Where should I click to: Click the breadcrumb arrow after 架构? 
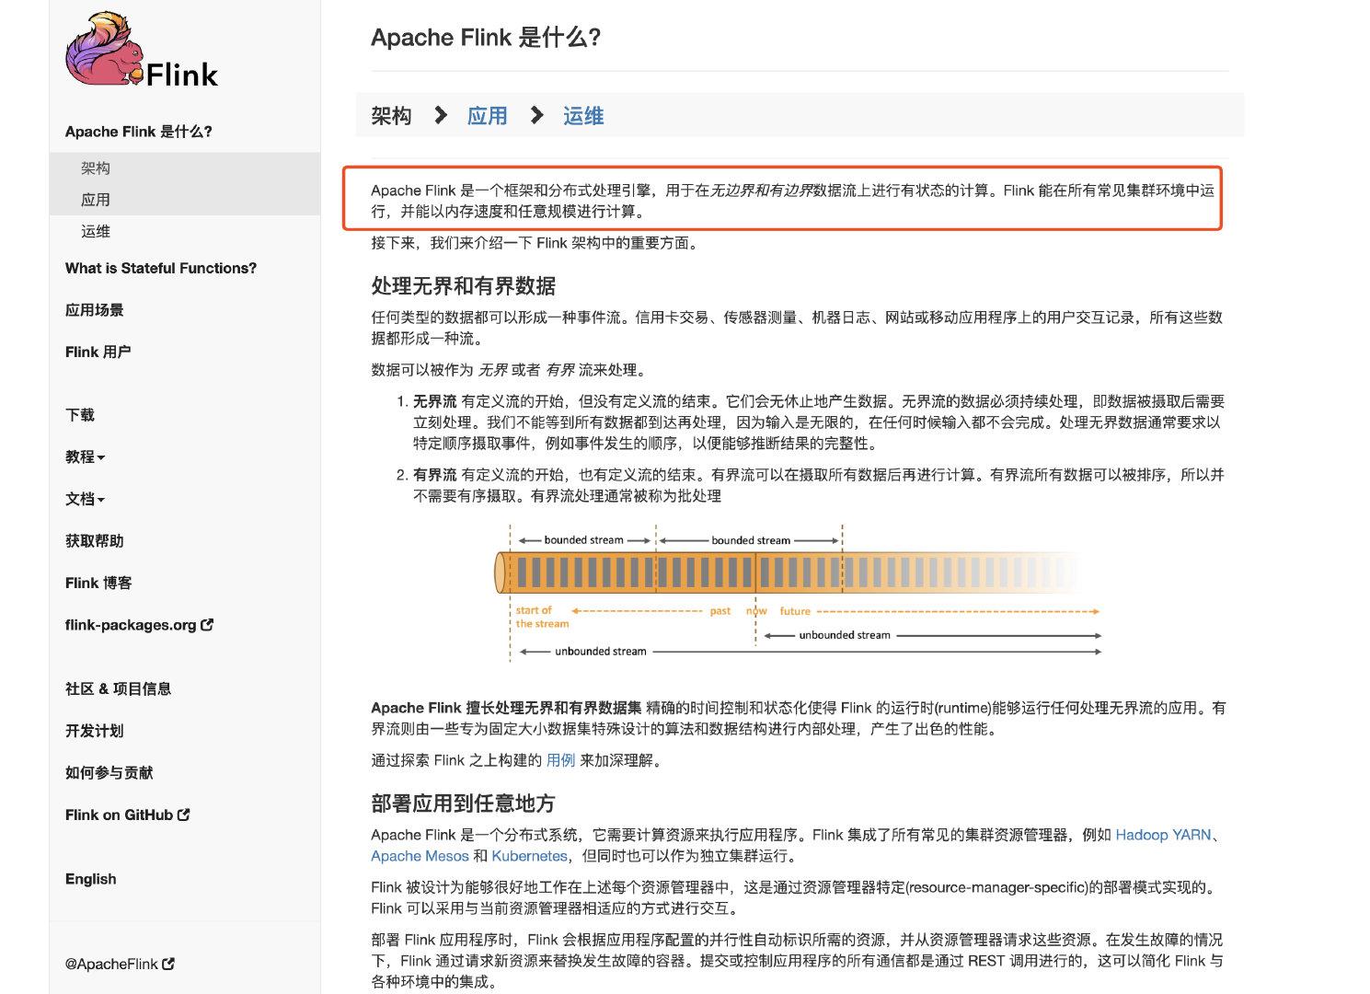coord(440,116)
